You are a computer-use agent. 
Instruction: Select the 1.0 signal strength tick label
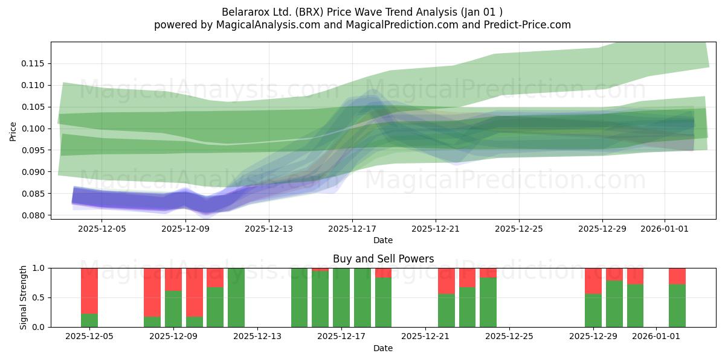tap(39, 268)
